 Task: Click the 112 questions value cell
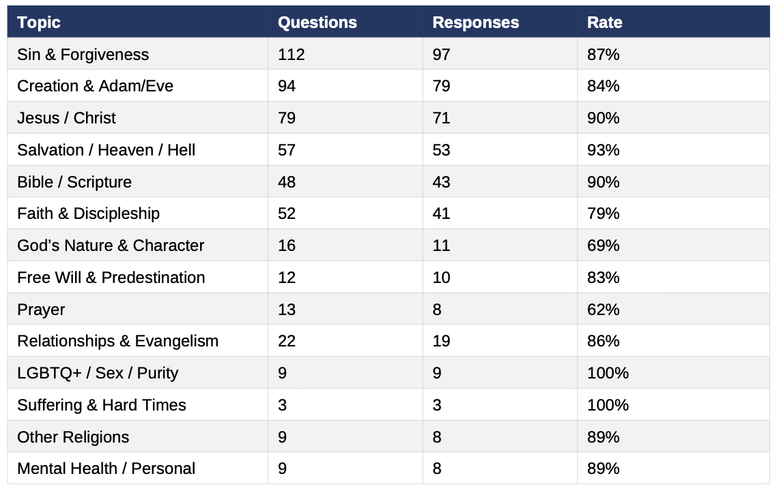click(x=345, y=54)
